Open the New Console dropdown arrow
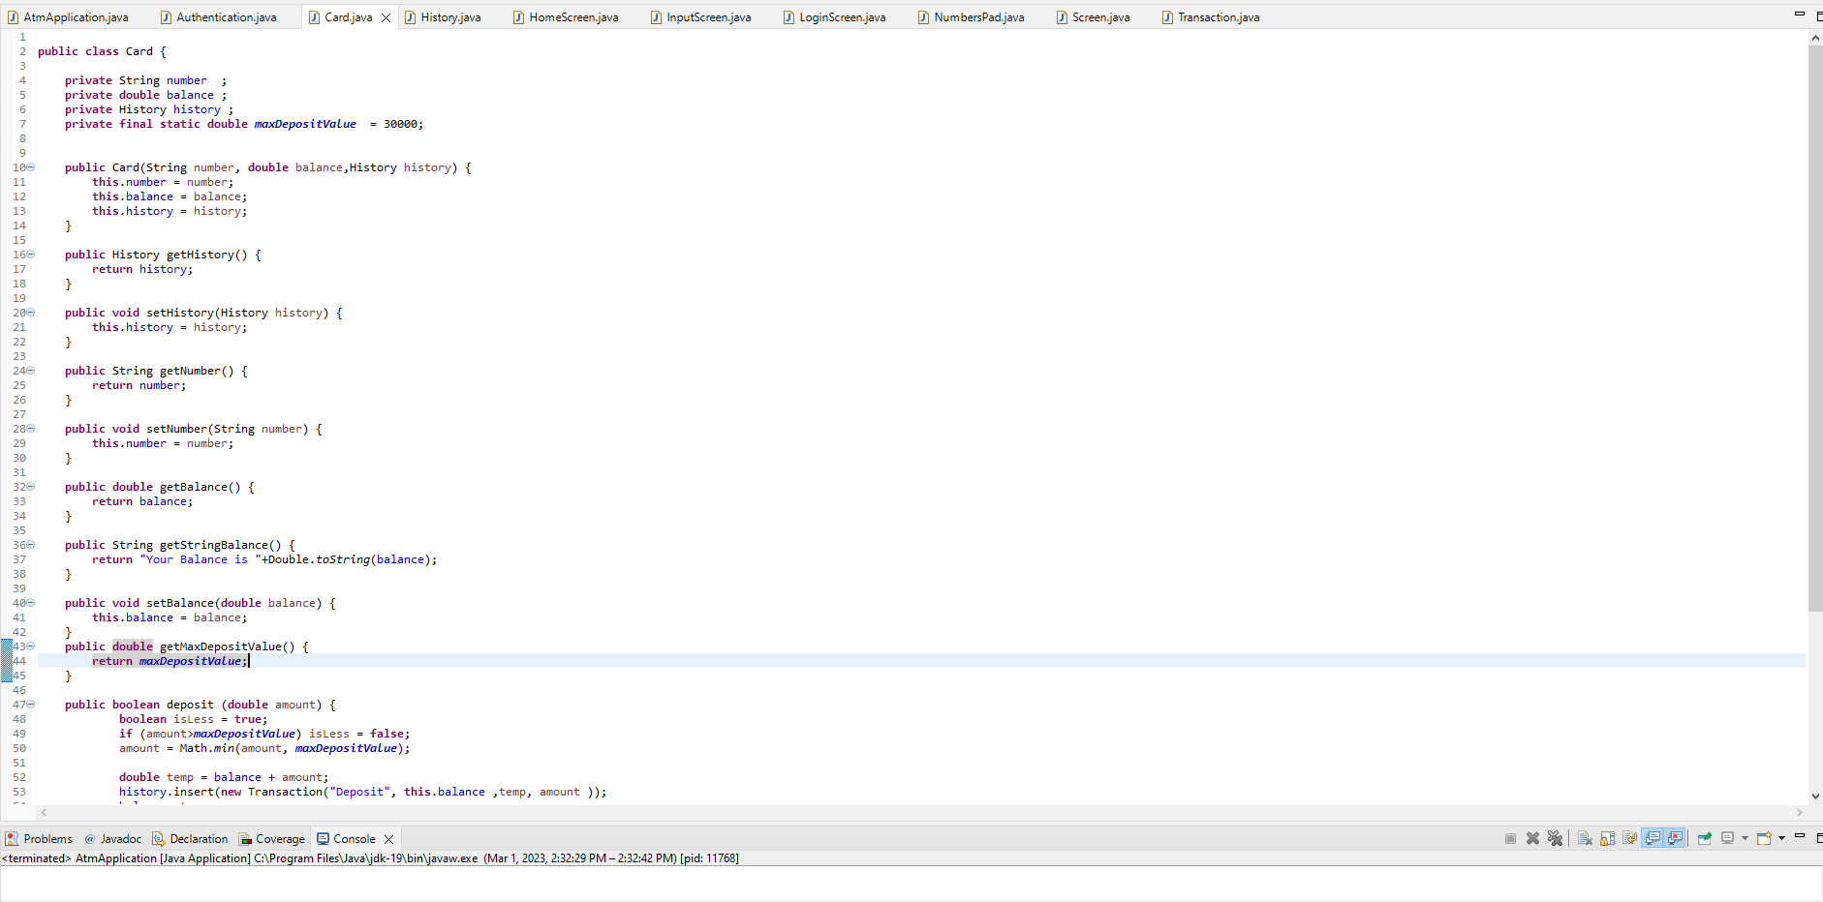1823x902 pixels. [x=1781, y=838]
